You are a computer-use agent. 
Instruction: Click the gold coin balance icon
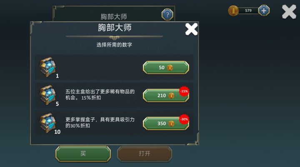233,10
